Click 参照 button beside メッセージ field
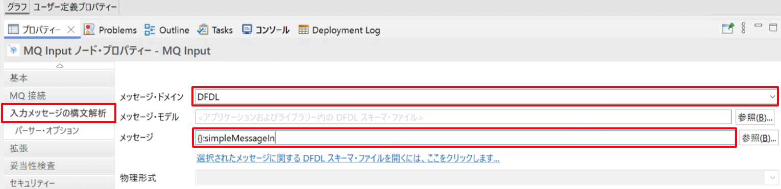Screen dimensions: 781x189 758,138
